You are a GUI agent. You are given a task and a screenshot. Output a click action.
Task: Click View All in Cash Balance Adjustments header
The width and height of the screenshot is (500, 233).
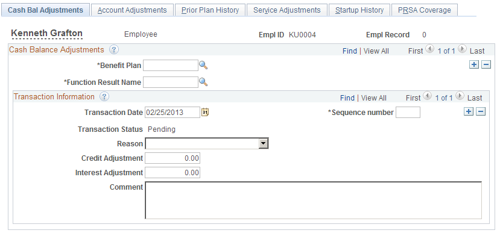(x=376, y=51)
